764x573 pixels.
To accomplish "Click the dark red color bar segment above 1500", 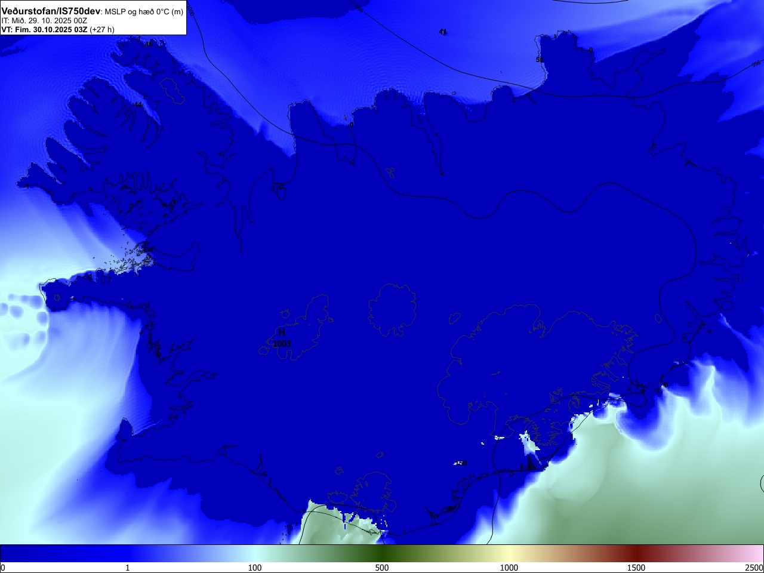I will [636, 553].
